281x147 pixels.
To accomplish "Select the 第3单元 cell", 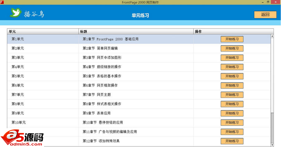I will tap(43, 58).
